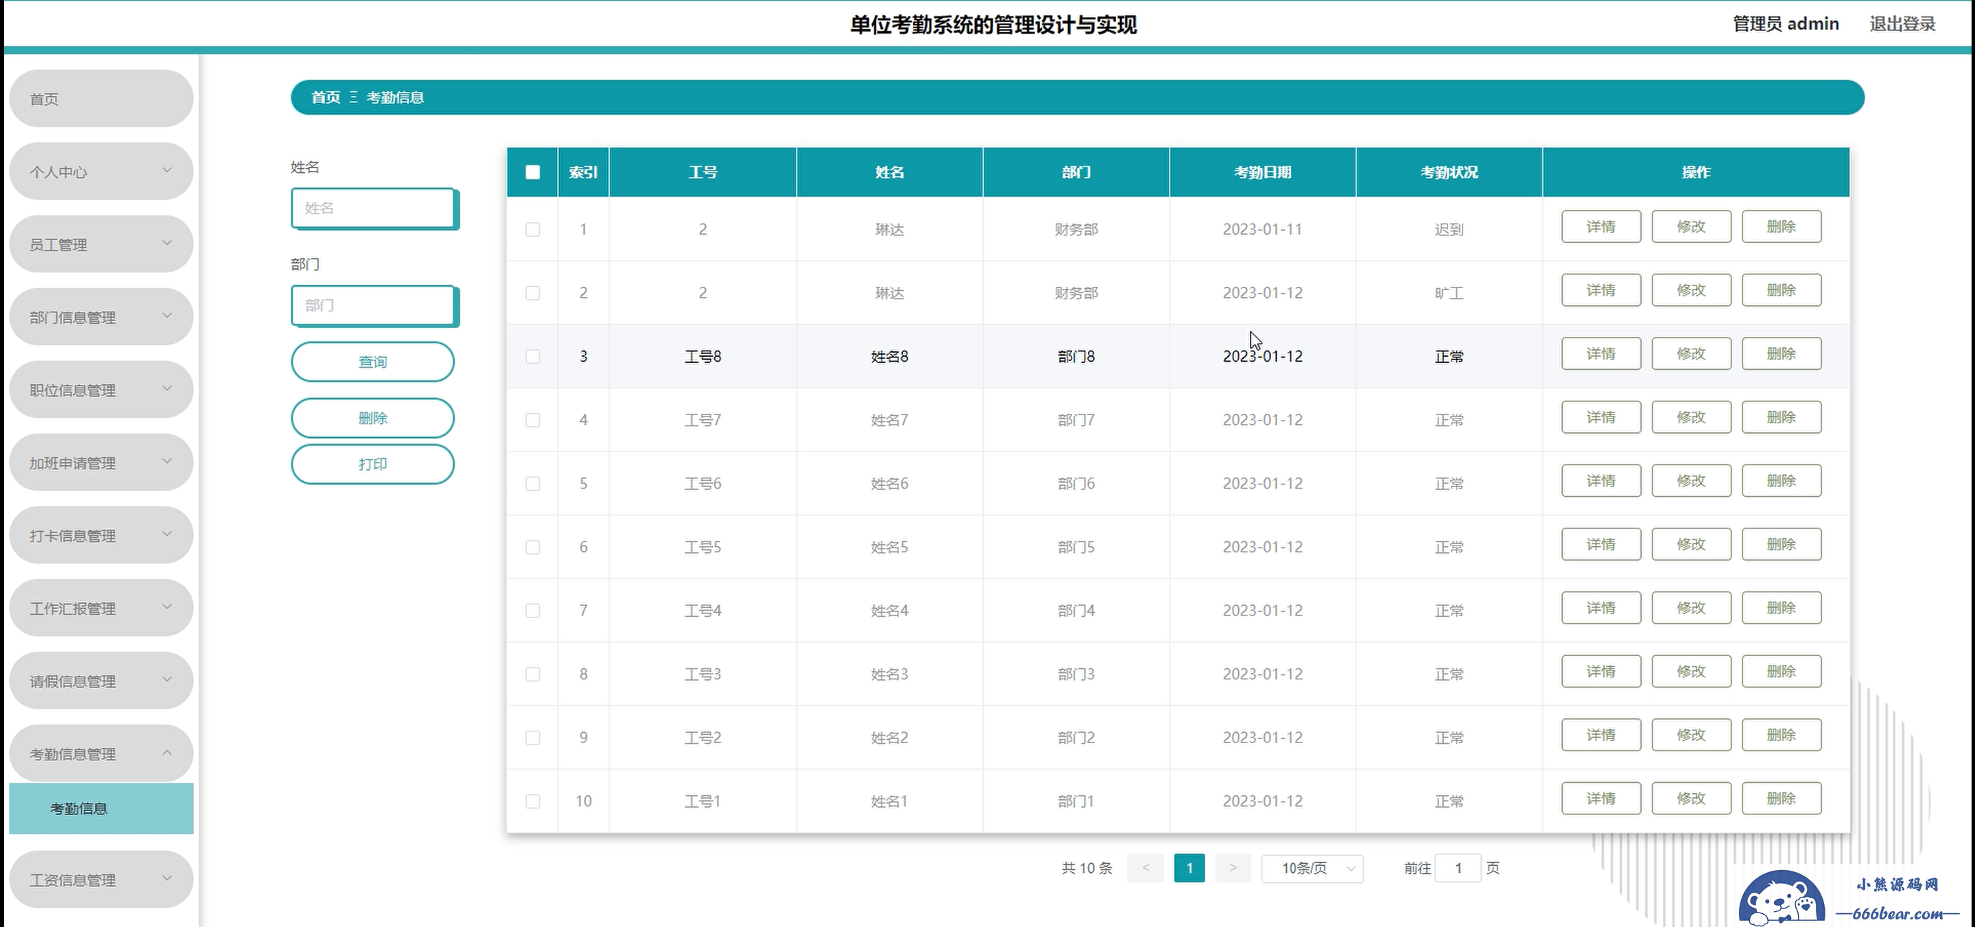Click 修改 for the 迟到 row
This screenshot has height=927, width=1975.
pyautogui.click(x=1691, y=227)
